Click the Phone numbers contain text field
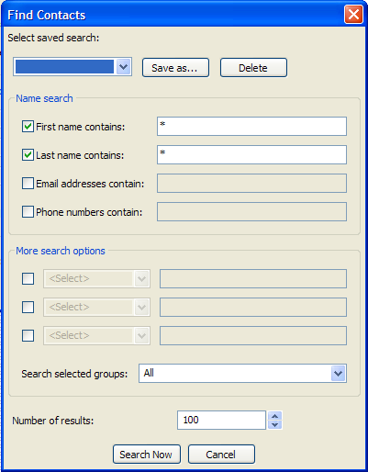Screen dimensions: 368x472 pyautogui.click(x=251, y=211)
